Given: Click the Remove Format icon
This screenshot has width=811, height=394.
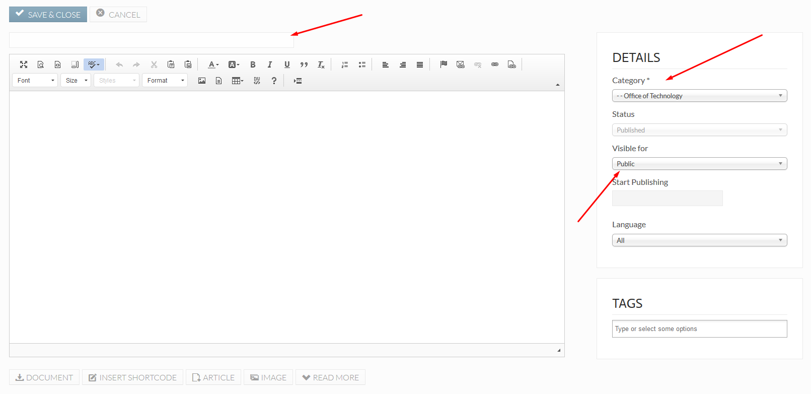Looking at the screenshot, I should [321, 64].
